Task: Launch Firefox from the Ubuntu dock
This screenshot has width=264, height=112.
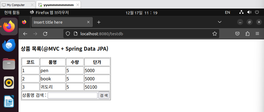Action: [x=9, y=26]
